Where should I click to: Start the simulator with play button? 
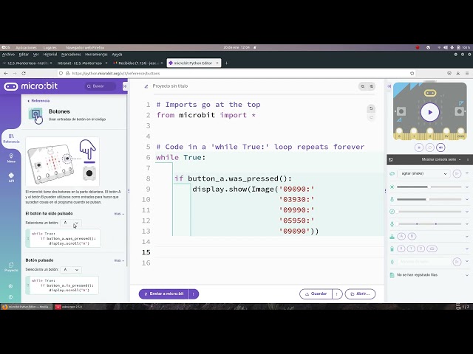(430, 112)
